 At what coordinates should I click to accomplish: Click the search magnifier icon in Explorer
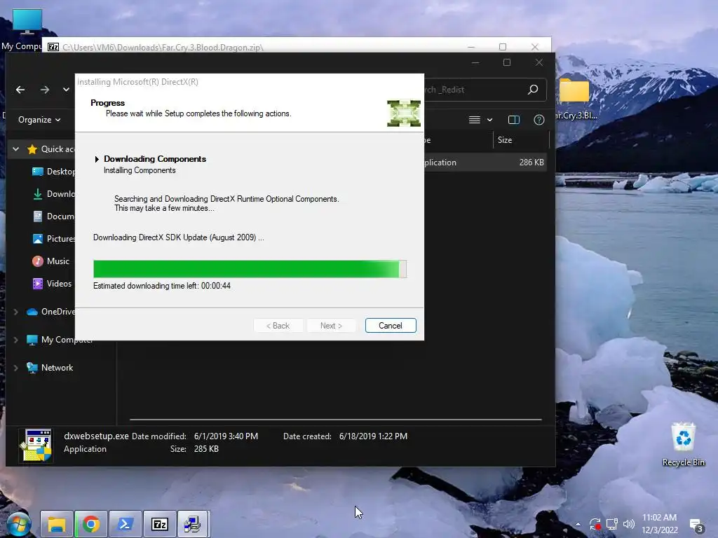click(x=533, y=90)
